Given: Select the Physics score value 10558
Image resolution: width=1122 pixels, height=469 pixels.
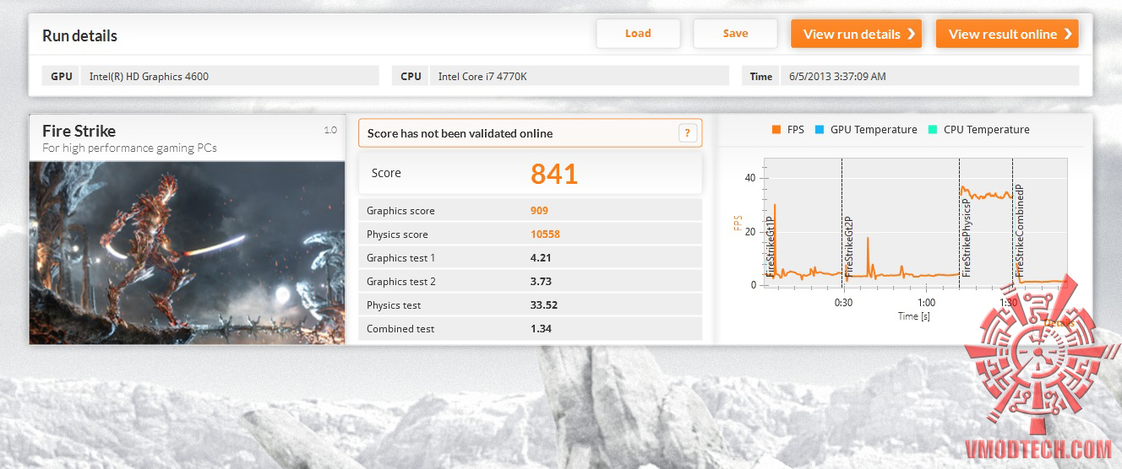Looking at the screenshot, I should pyautogui.click(x=545, y=234).
